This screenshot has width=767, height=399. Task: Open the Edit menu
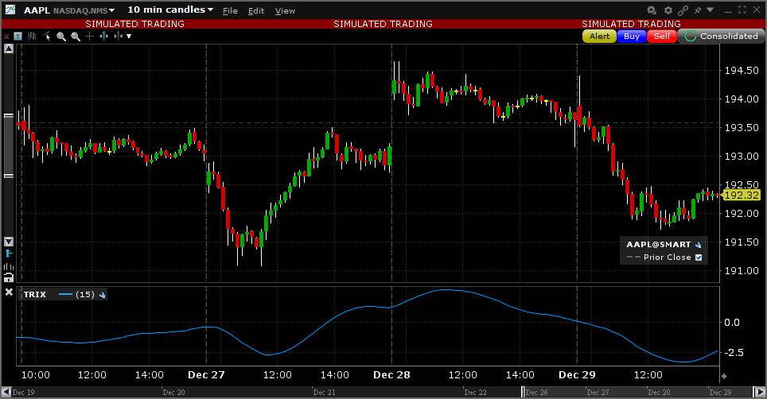256,11
